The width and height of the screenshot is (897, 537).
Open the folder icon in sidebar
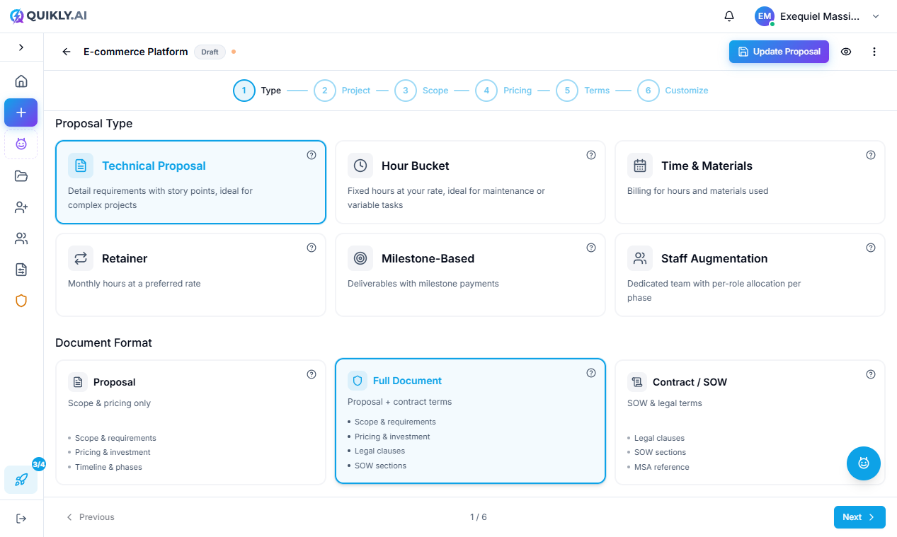click(21, 176)
